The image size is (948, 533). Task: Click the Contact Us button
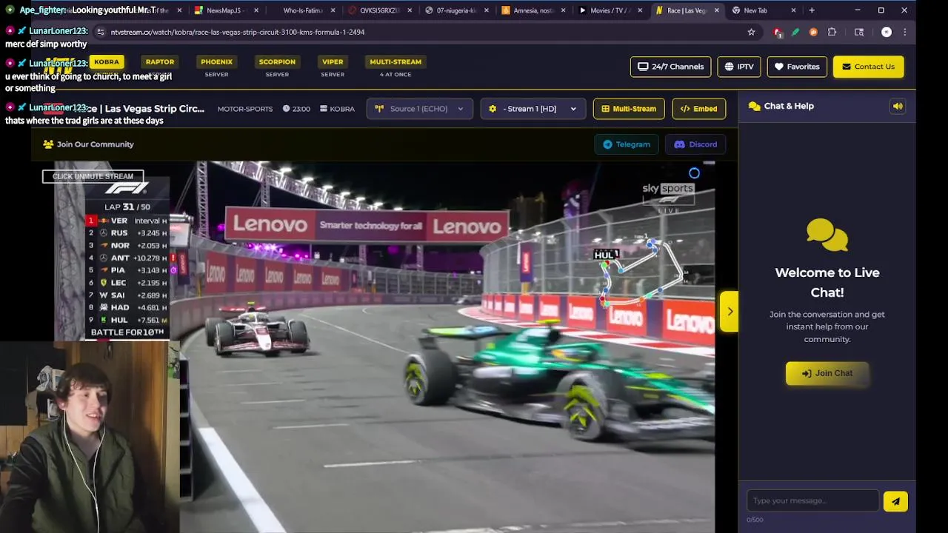tap(868, 67)
